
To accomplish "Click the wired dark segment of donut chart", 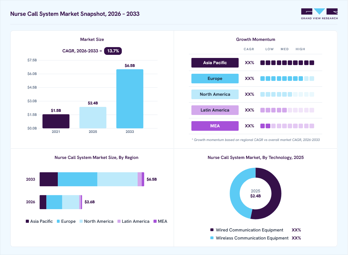I will pos(276,194).
